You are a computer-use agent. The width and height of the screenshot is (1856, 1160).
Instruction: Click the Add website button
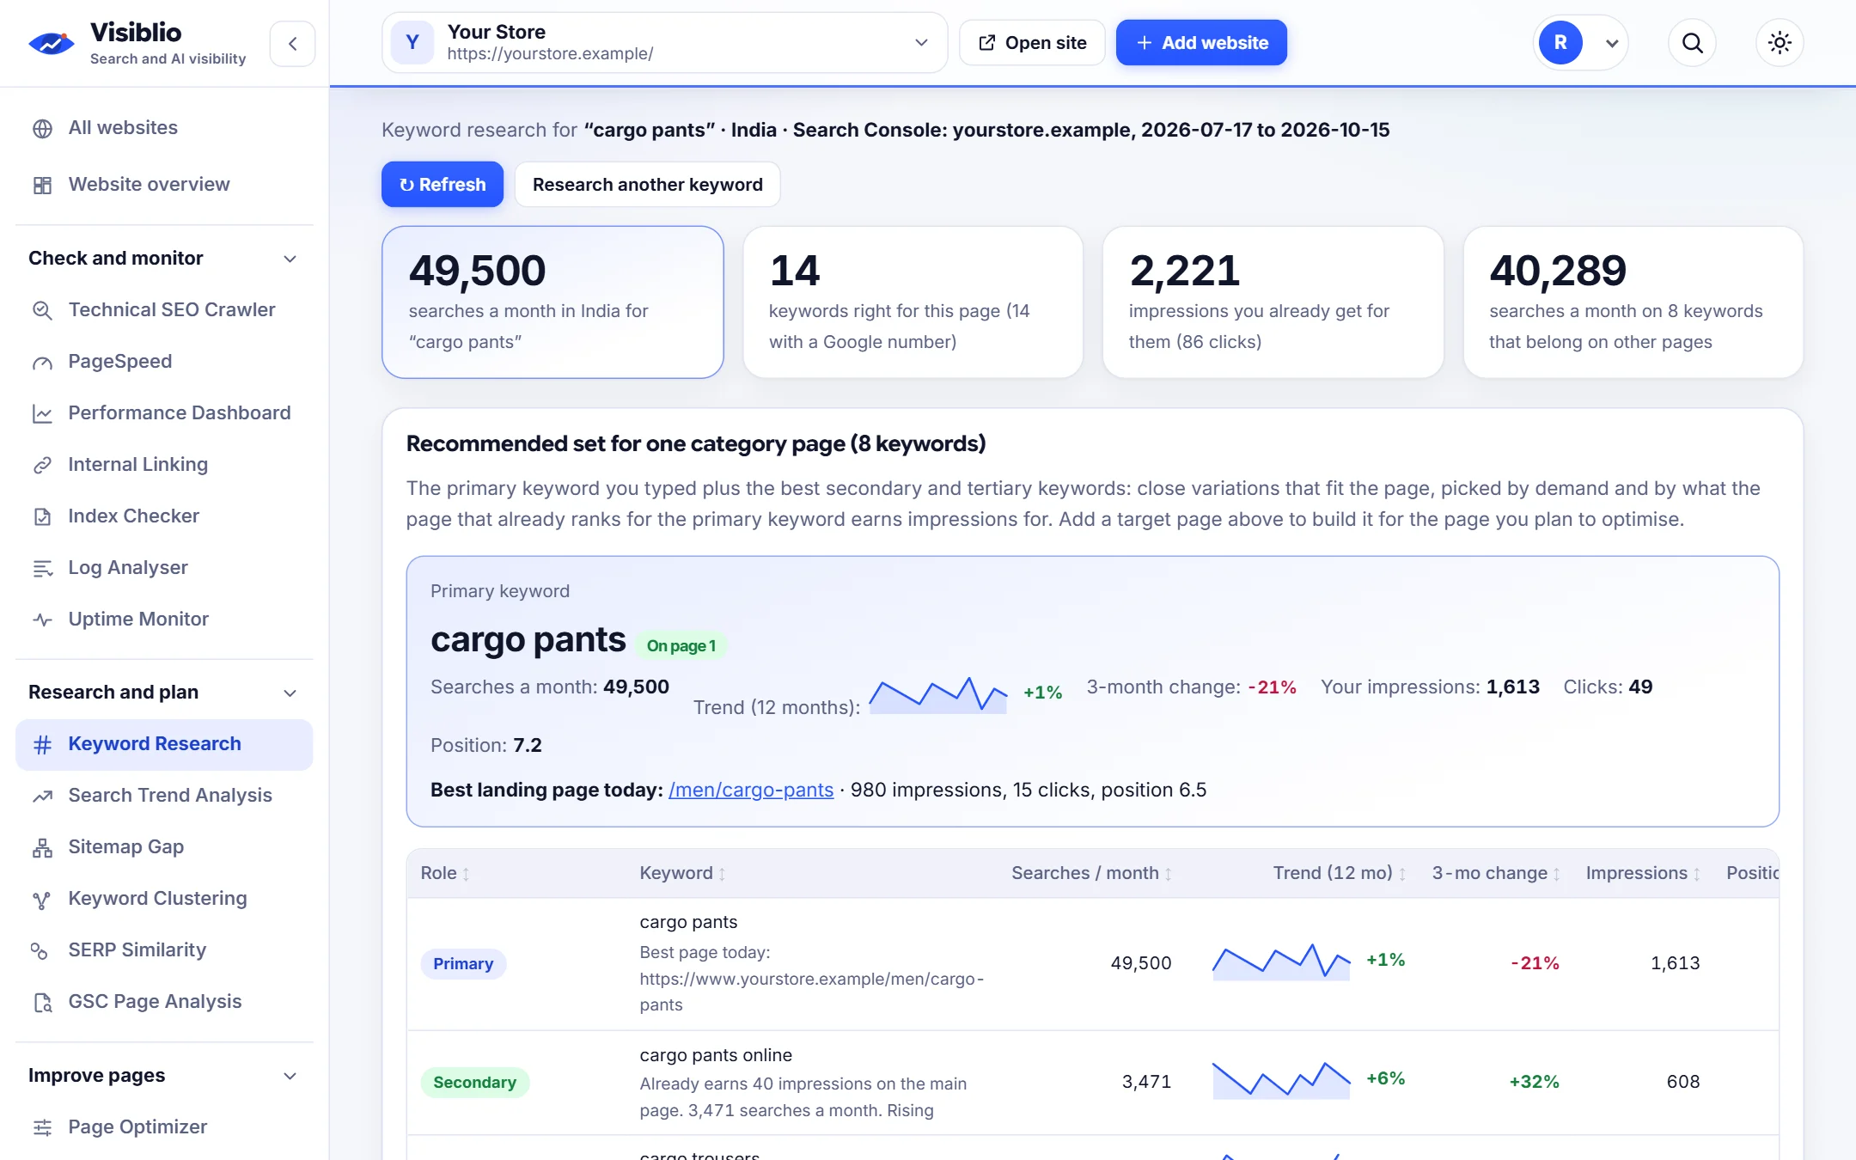pos(1201,42)
